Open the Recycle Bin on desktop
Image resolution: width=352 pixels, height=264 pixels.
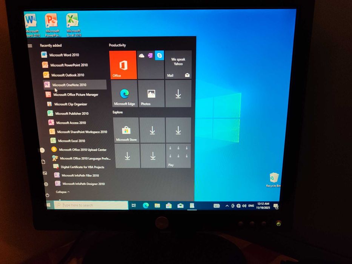point(273,180)
